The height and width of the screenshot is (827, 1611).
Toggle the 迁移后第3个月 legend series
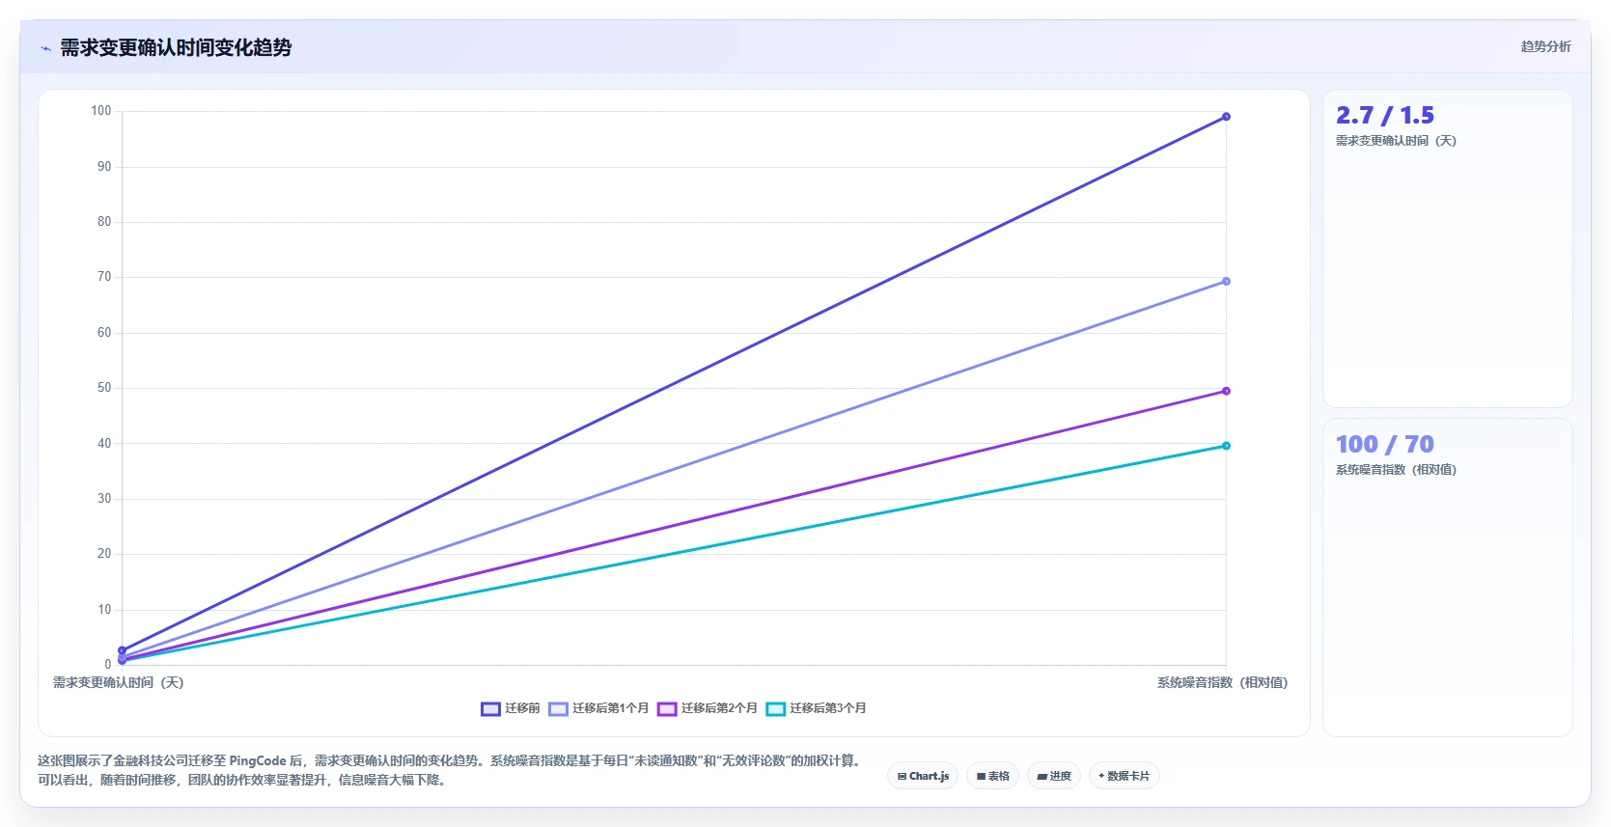pyautogui.click(x=817, y=708)
